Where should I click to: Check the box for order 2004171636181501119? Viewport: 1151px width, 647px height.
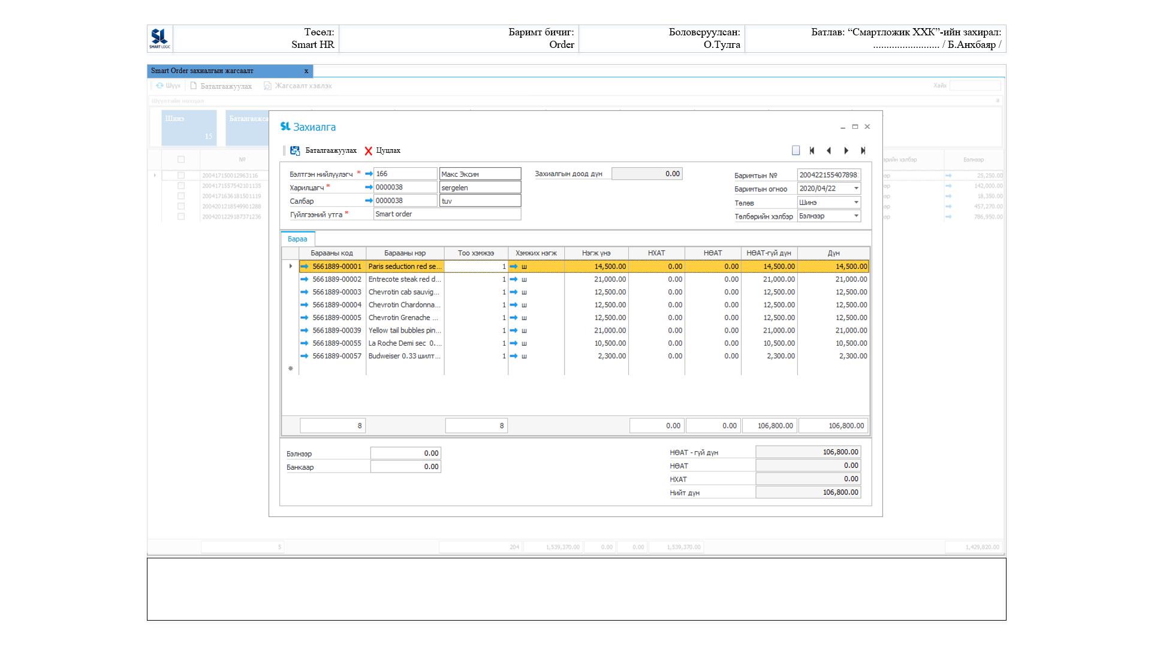(x=181, y=196)
